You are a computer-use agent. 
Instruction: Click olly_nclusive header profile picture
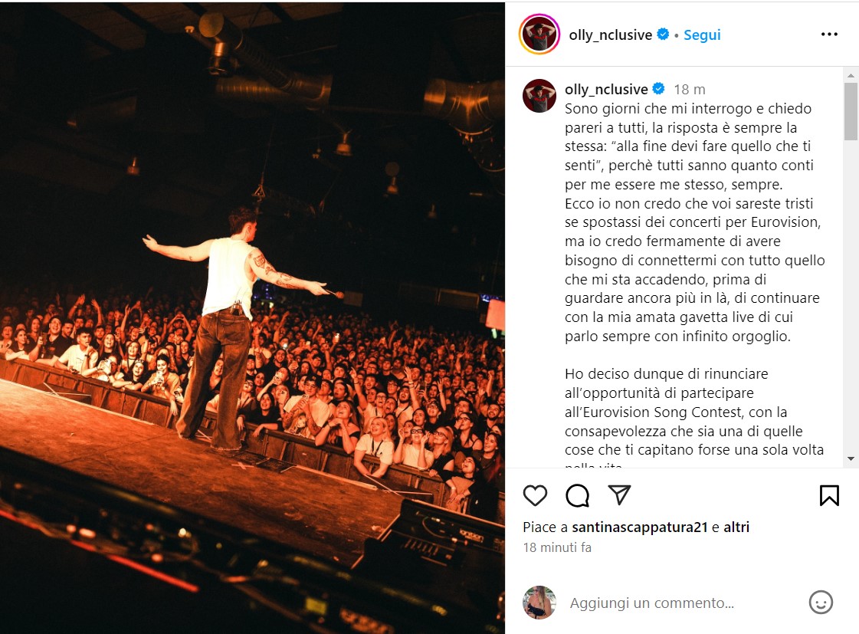[539, 34]
